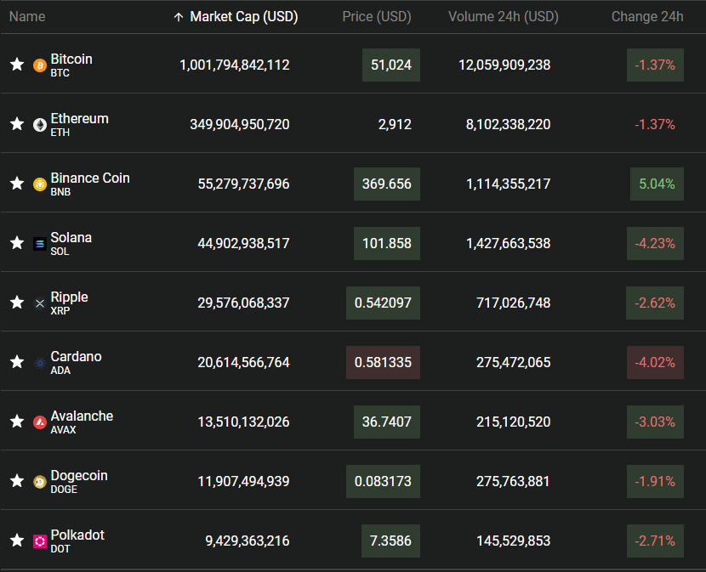Select the Dogecoin price 0.083173
This screenshot has height=572, width=706.
click(x=383, y=481)
